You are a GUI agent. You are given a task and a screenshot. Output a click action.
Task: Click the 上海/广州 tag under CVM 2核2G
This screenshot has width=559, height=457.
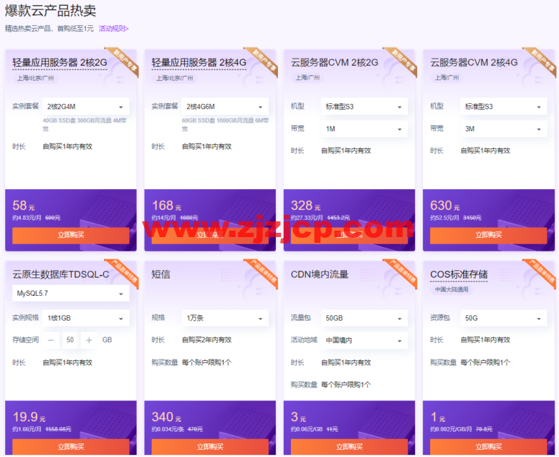click(x=307, y=77)
